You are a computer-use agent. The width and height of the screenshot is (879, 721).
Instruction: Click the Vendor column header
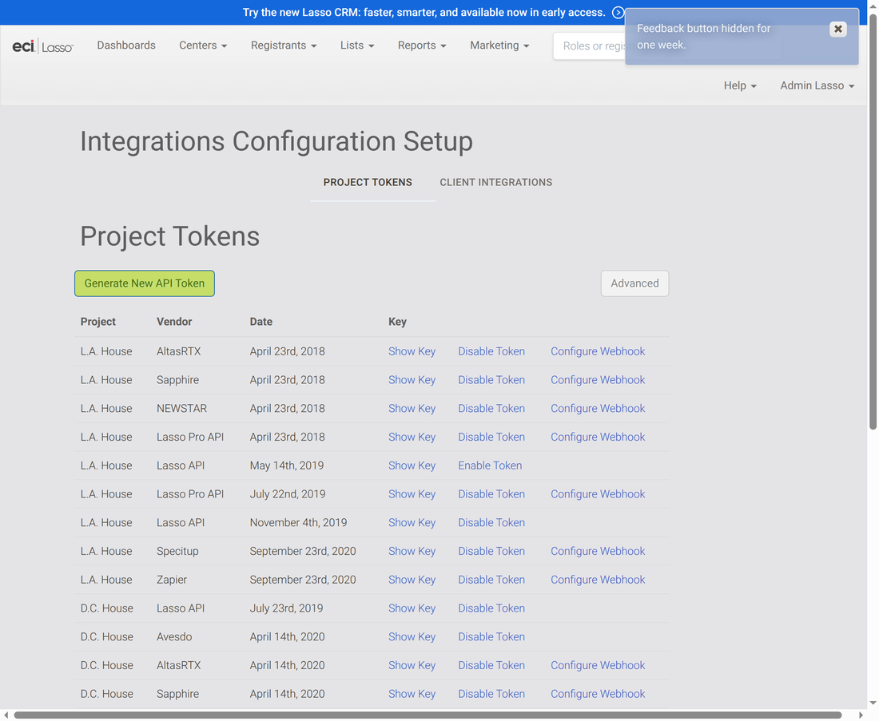(x=174, y=322)
